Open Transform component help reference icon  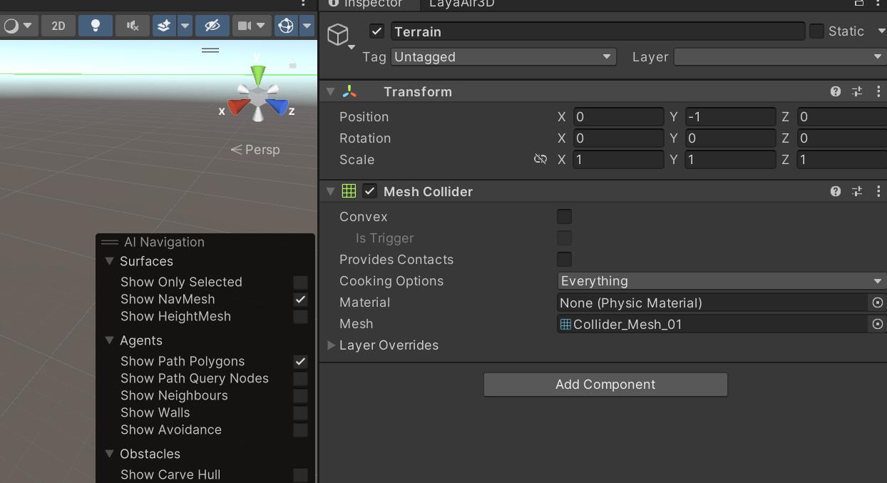835,91
